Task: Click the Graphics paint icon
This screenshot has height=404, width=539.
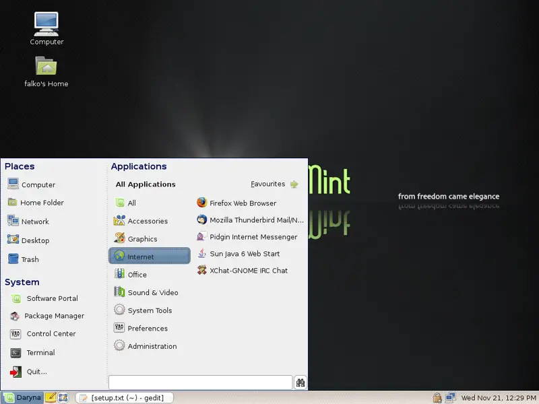Action: 119,238
